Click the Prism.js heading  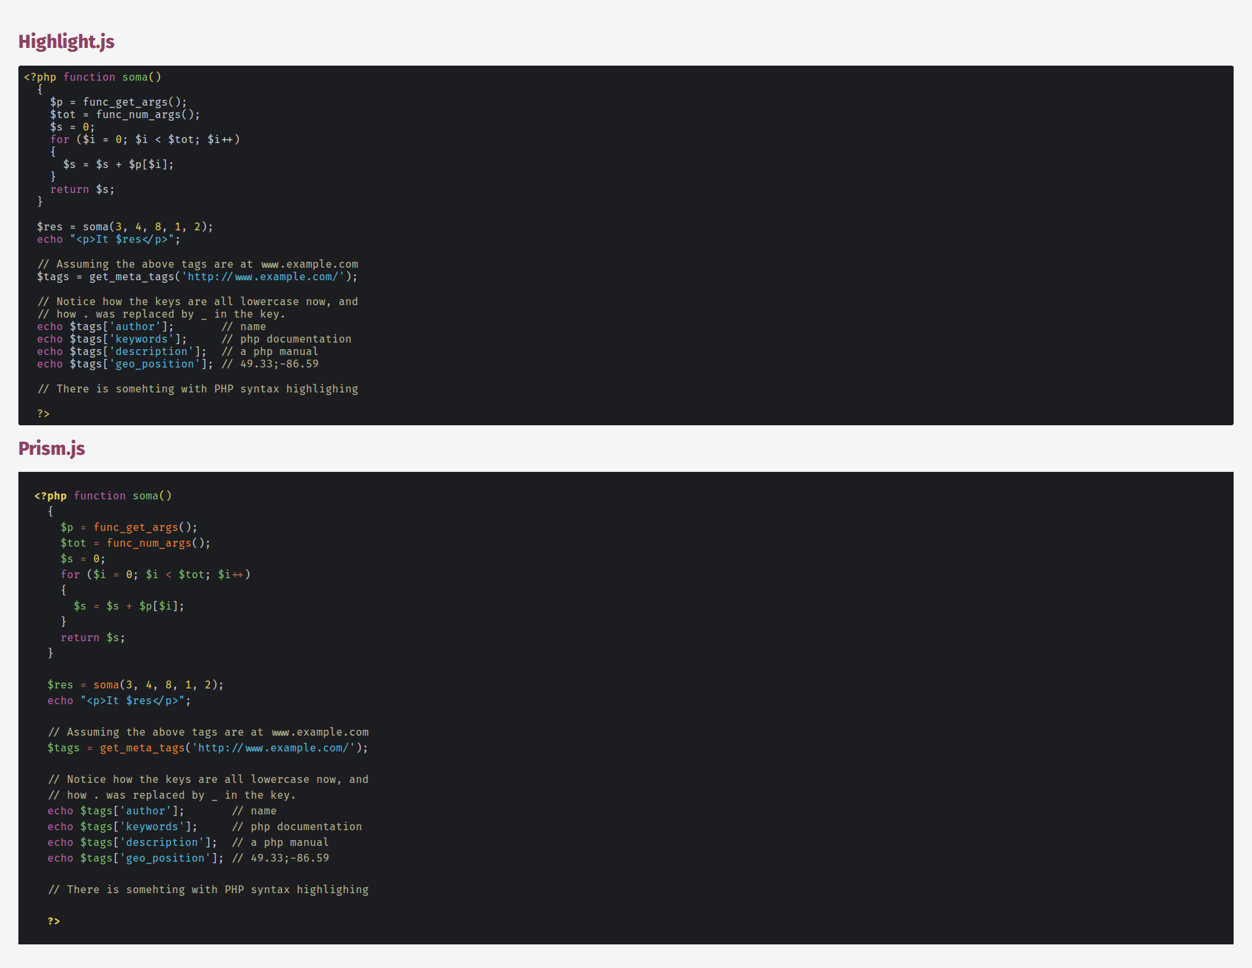coord(51,449)
